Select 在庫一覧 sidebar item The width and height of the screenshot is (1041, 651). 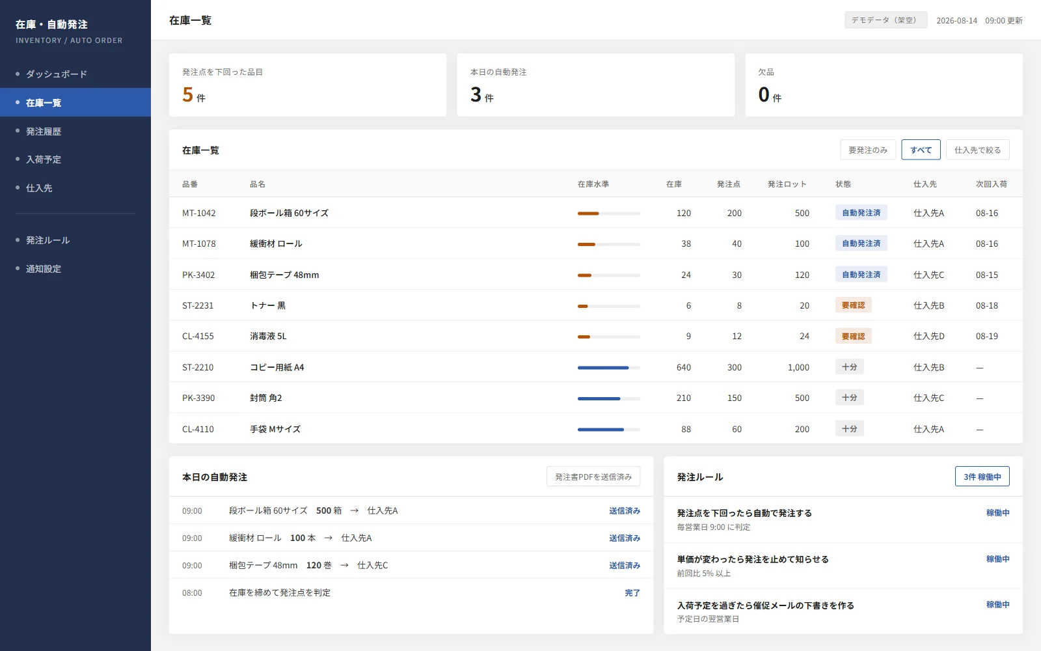click(x=75, y=103)
